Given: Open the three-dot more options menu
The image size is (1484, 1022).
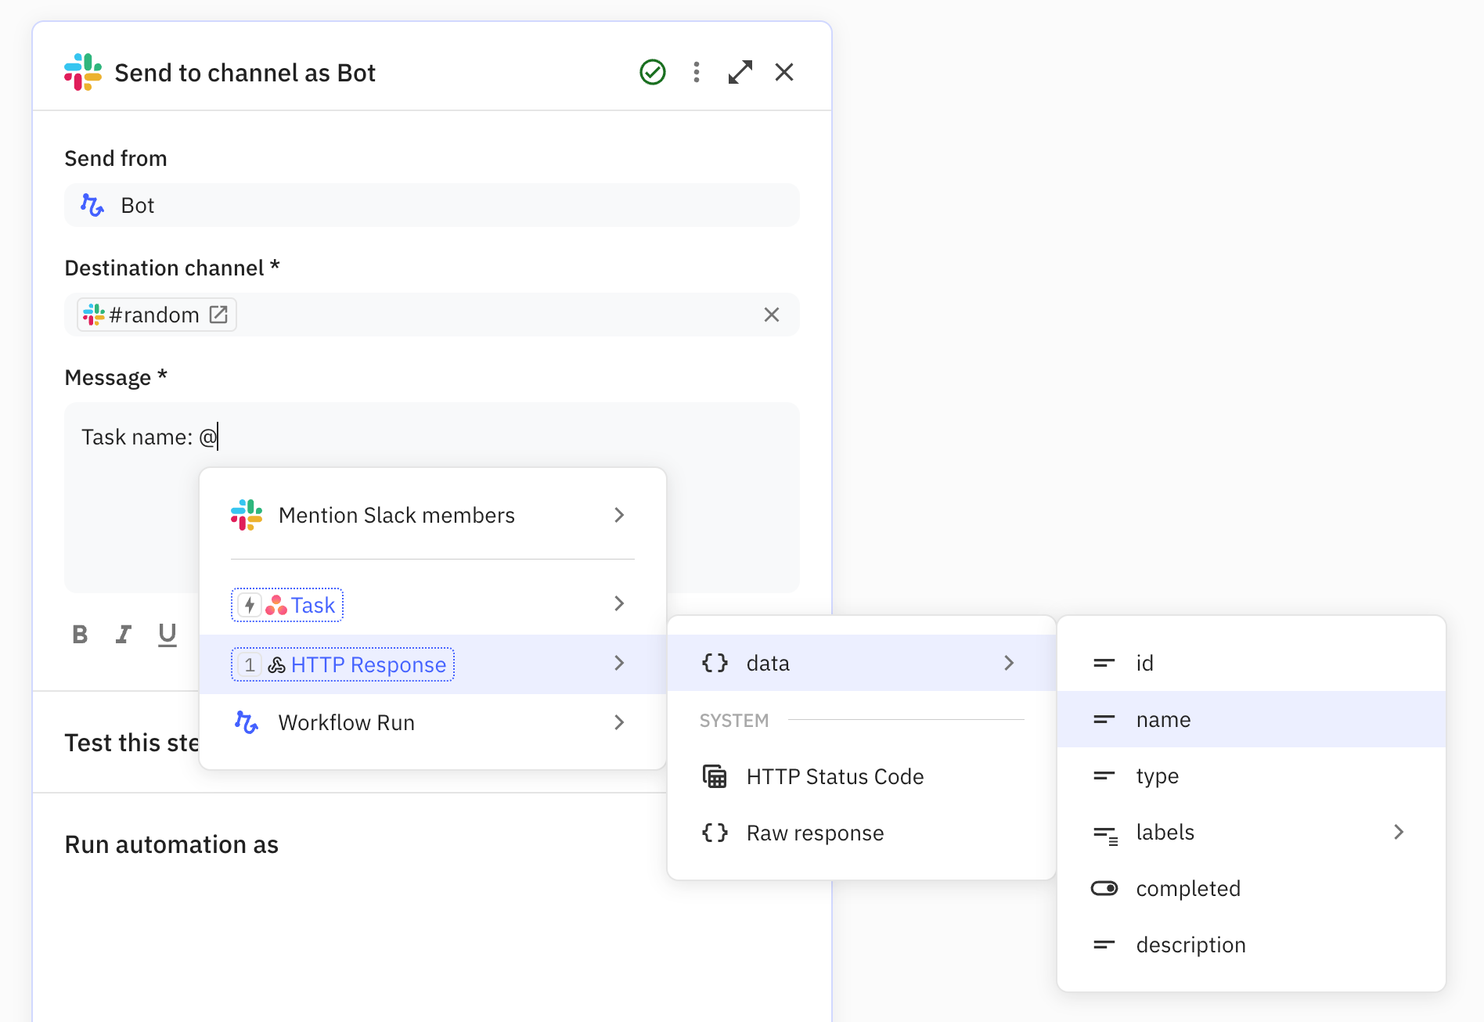Looking at the screenshot, I should click(x=697, y=72).
